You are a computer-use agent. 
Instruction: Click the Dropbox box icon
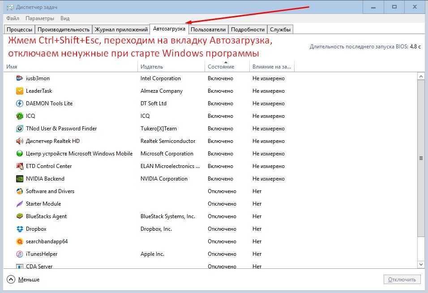point(19,229)
